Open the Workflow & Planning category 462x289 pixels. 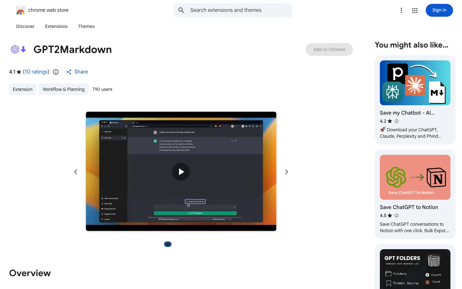[64, 89]
